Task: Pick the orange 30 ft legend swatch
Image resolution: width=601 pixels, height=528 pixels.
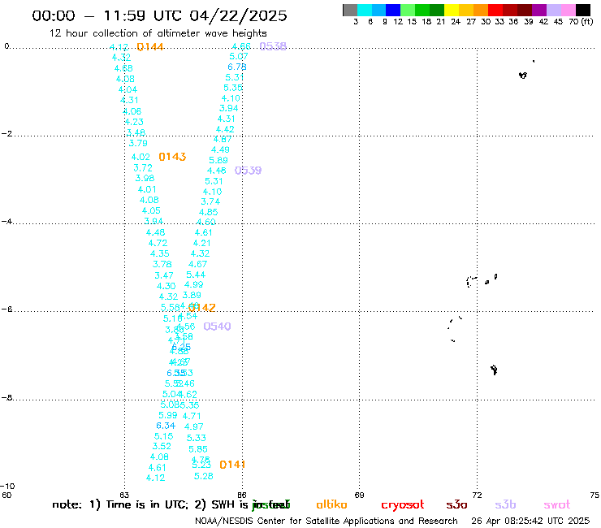Action: click(480, 10)
